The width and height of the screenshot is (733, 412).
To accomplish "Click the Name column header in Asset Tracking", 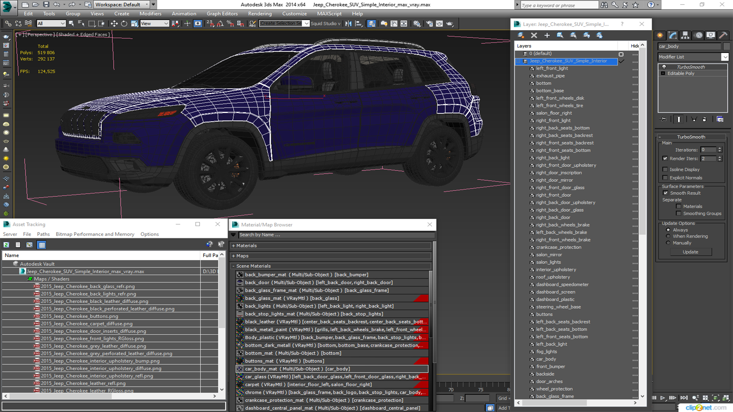I will click(101, 255).
